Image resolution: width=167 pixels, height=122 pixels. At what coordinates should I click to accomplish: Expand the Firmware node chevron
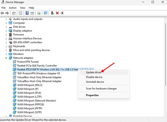[x=6, y=35]
